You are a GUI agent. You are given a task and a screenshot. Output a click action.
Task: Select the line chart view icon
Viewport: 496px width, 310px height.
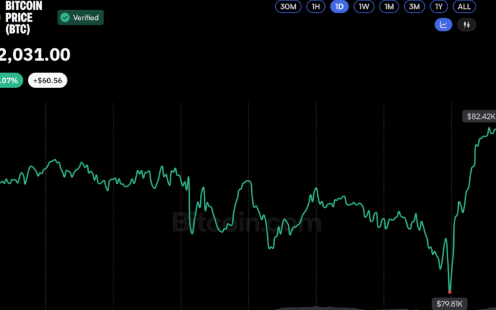[443, 25]
